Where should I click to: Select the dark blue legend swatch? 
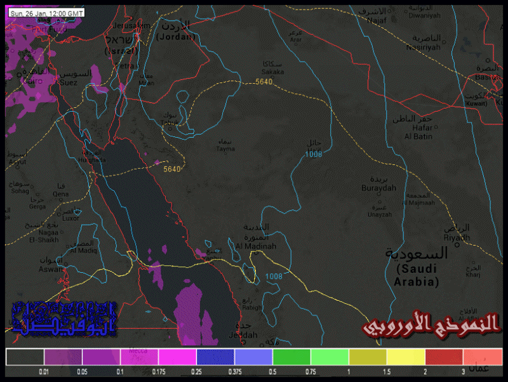coord(215,357)
